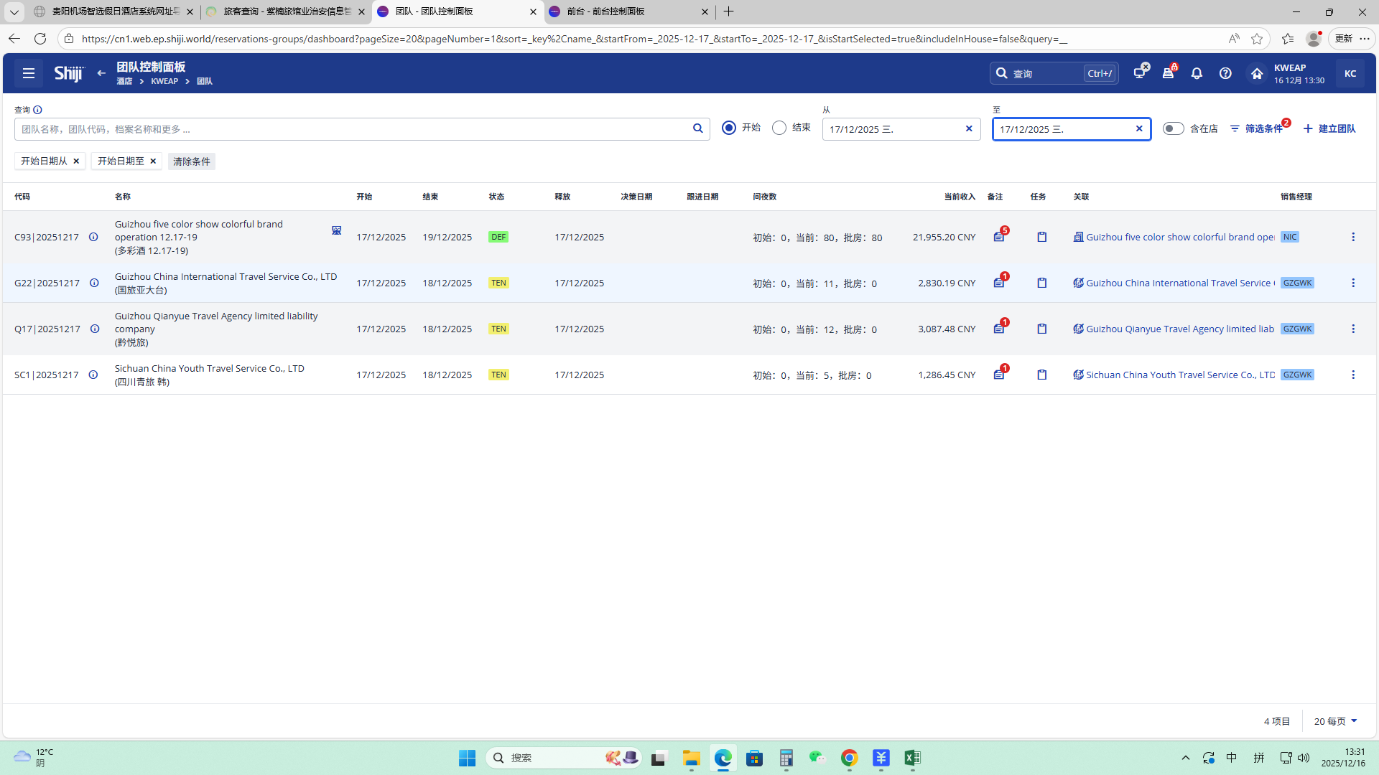Click the search magnifier in query field
Image resolution: width=1379 pixels, height=775 pixels.
click(x=697, y=128)
